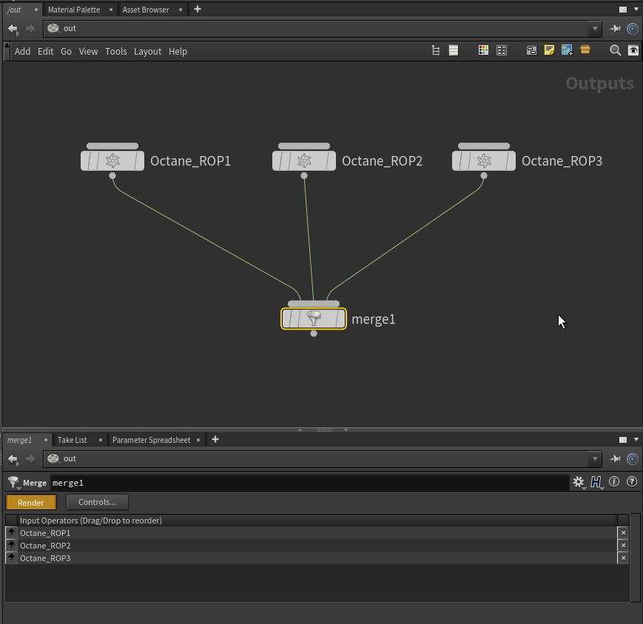Create network box icon
643x624 pixels.
(x=531, y=50)
